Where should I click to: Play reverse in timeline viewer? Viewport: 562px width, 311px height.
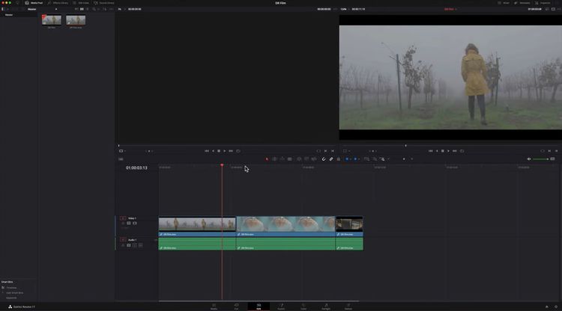(437, 151)
